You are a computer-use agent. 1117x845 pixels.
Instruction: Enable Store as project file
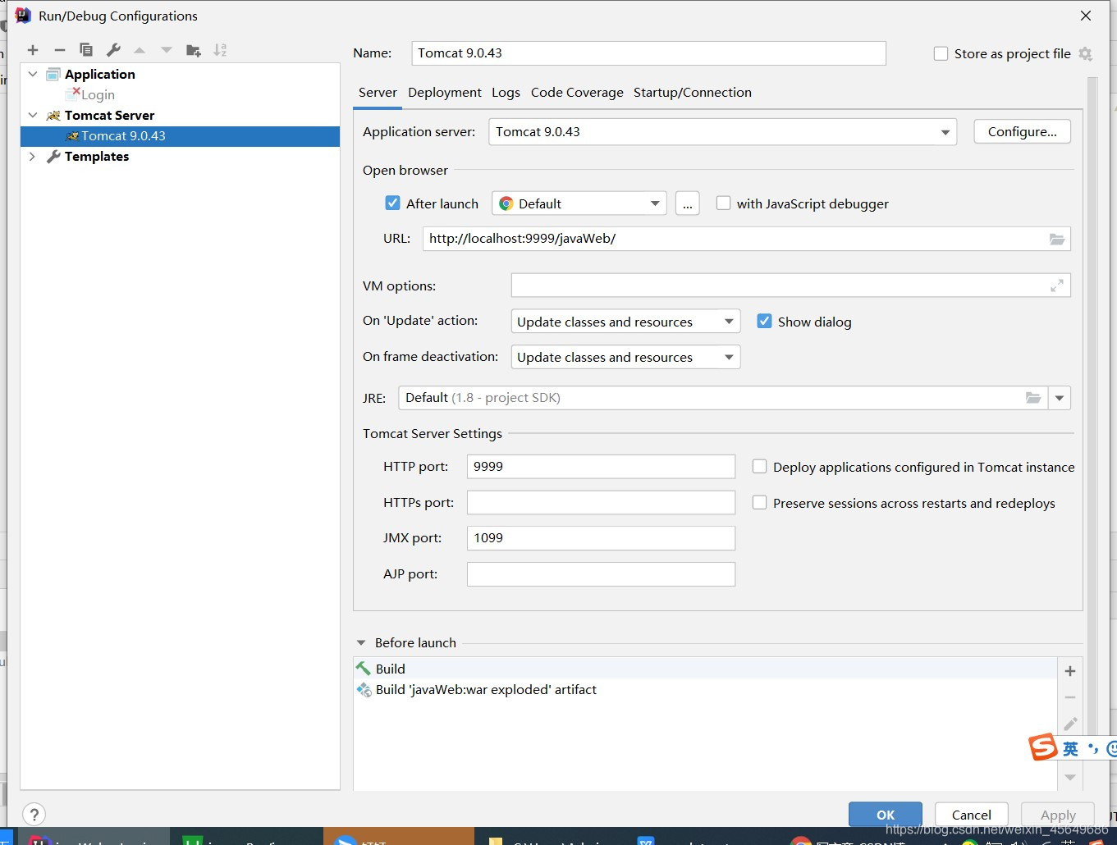tap(941, 53)
